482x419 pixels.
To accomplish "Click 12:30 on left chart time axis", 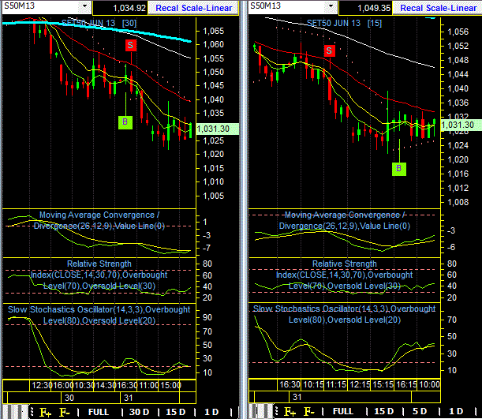I will pos(42,385).
